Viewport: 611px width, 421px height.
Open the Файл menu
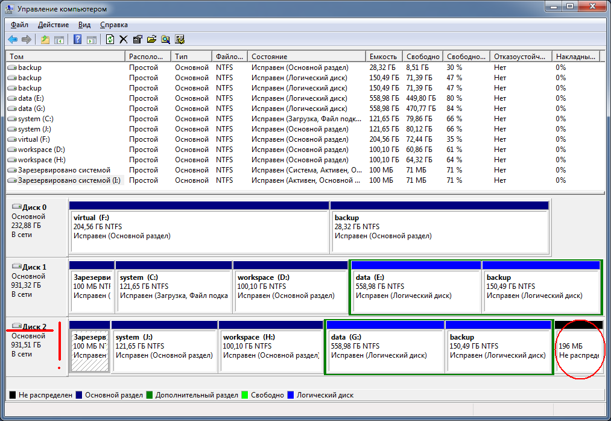(x=19, y=25)
